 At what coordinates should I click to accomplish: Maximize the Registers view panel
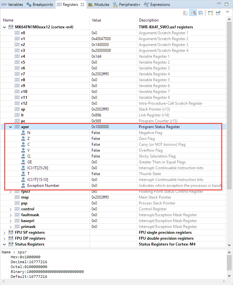(x=227, y=5)
